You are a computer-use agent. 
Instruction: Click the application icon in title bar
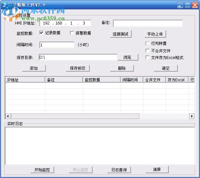[4, 5]
